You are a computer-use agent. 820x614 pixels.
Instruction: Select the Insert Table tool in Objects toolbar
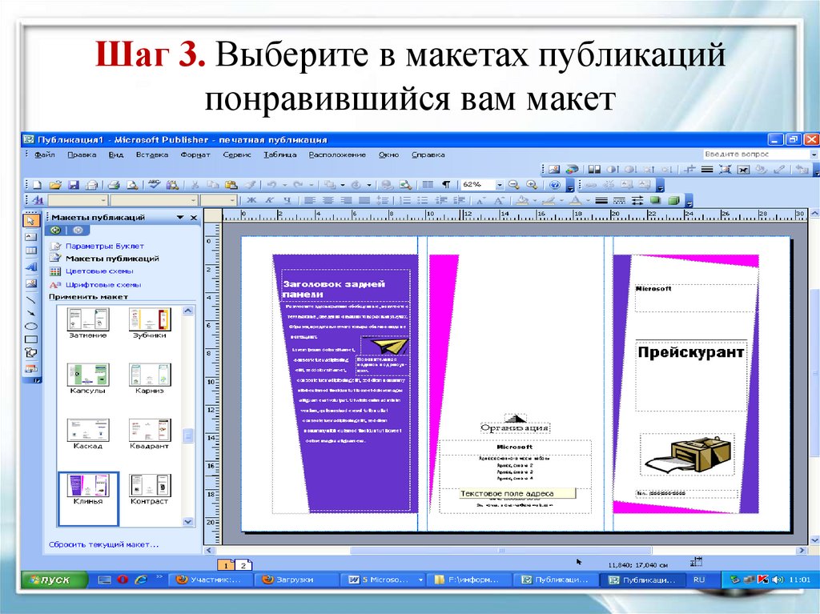31,251
